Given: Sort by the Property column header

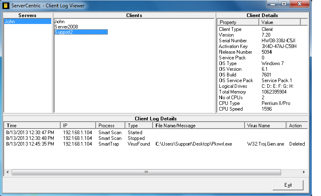Looking at the screenshot, I should 238,22.
